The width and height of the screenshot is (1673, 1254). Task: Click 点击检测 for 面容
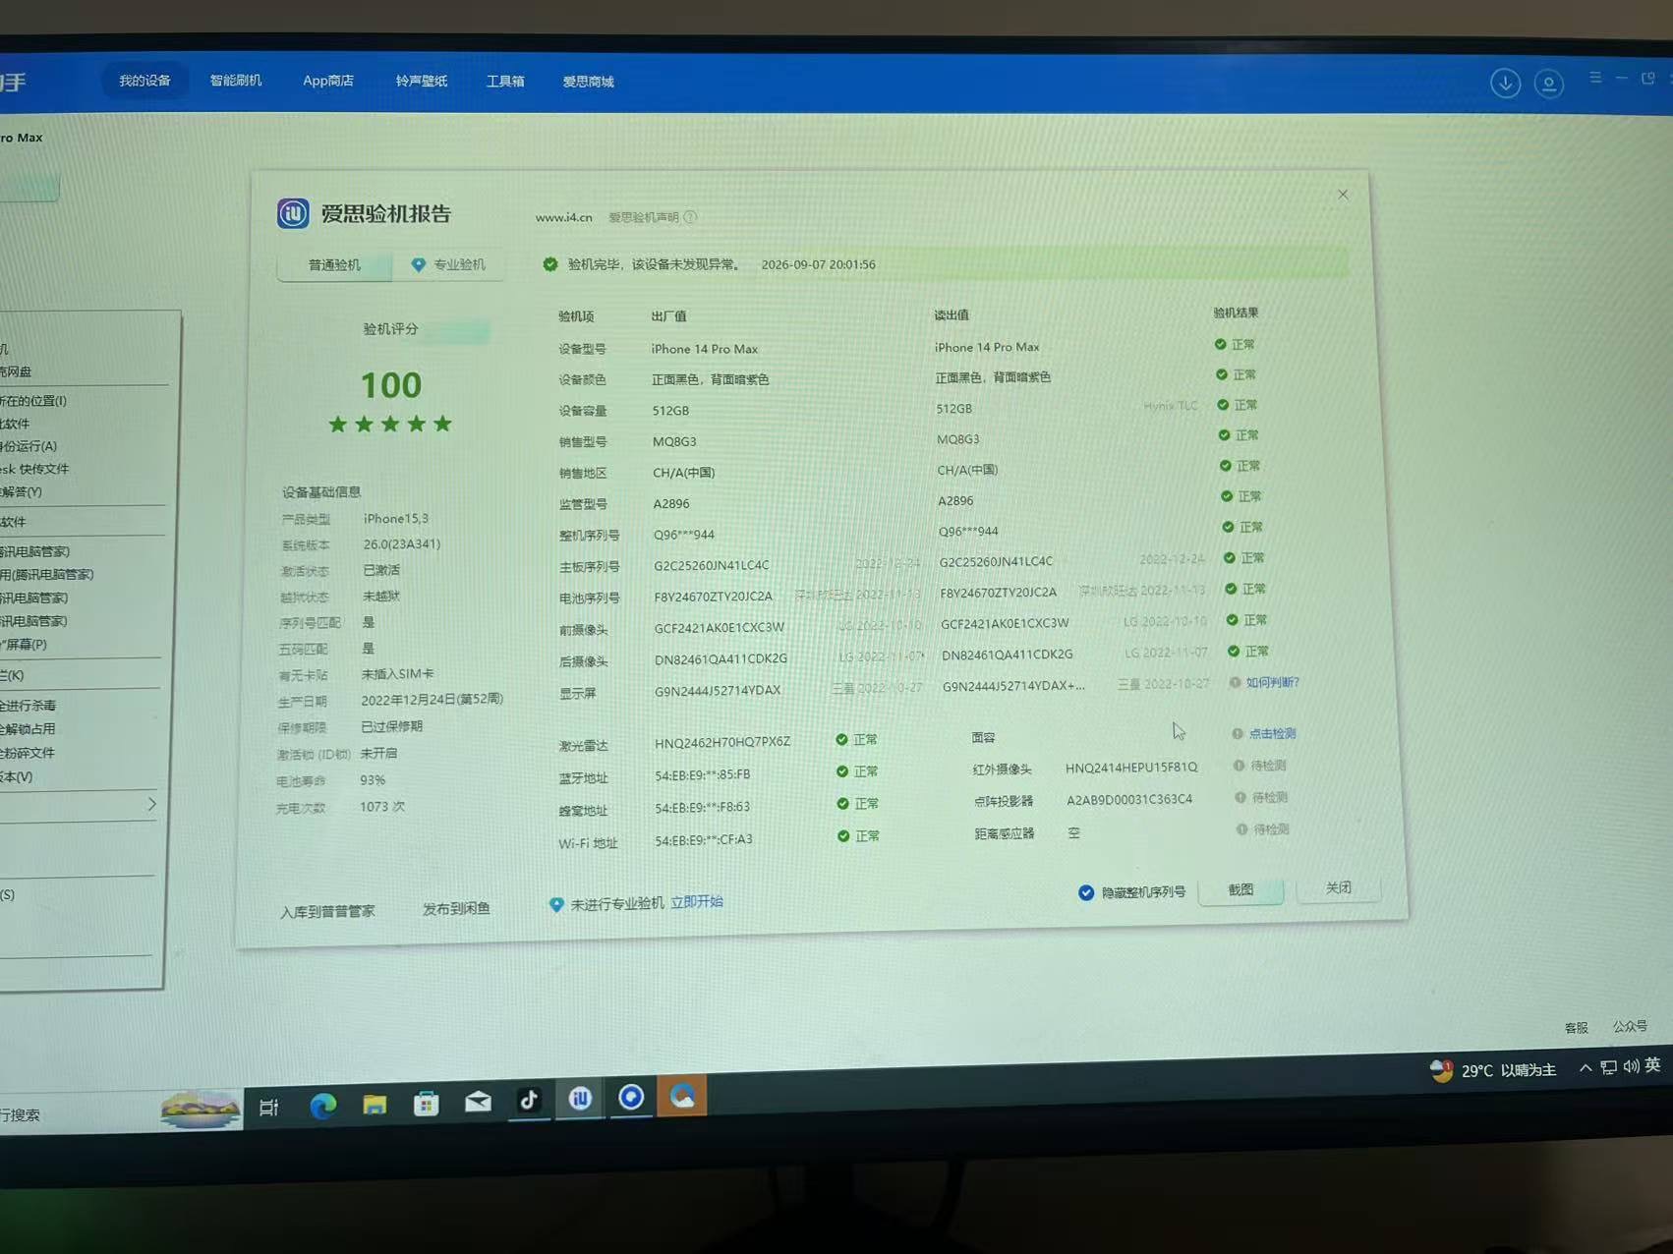tap(1273, 733)
